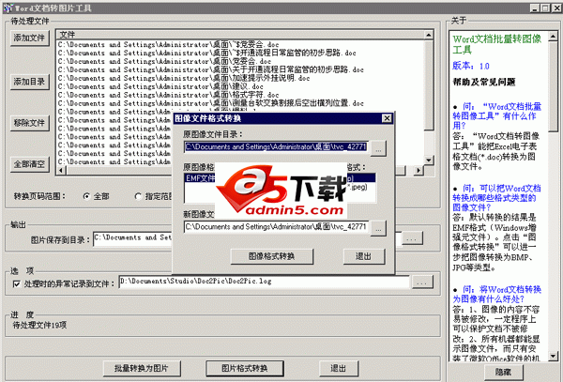Click the 图片保存到目录 path field

132,238
